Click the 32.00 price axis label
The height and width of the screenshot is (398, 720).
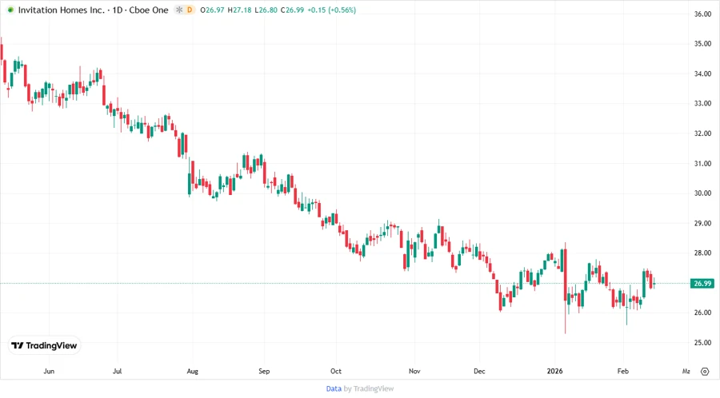(702, 134)
